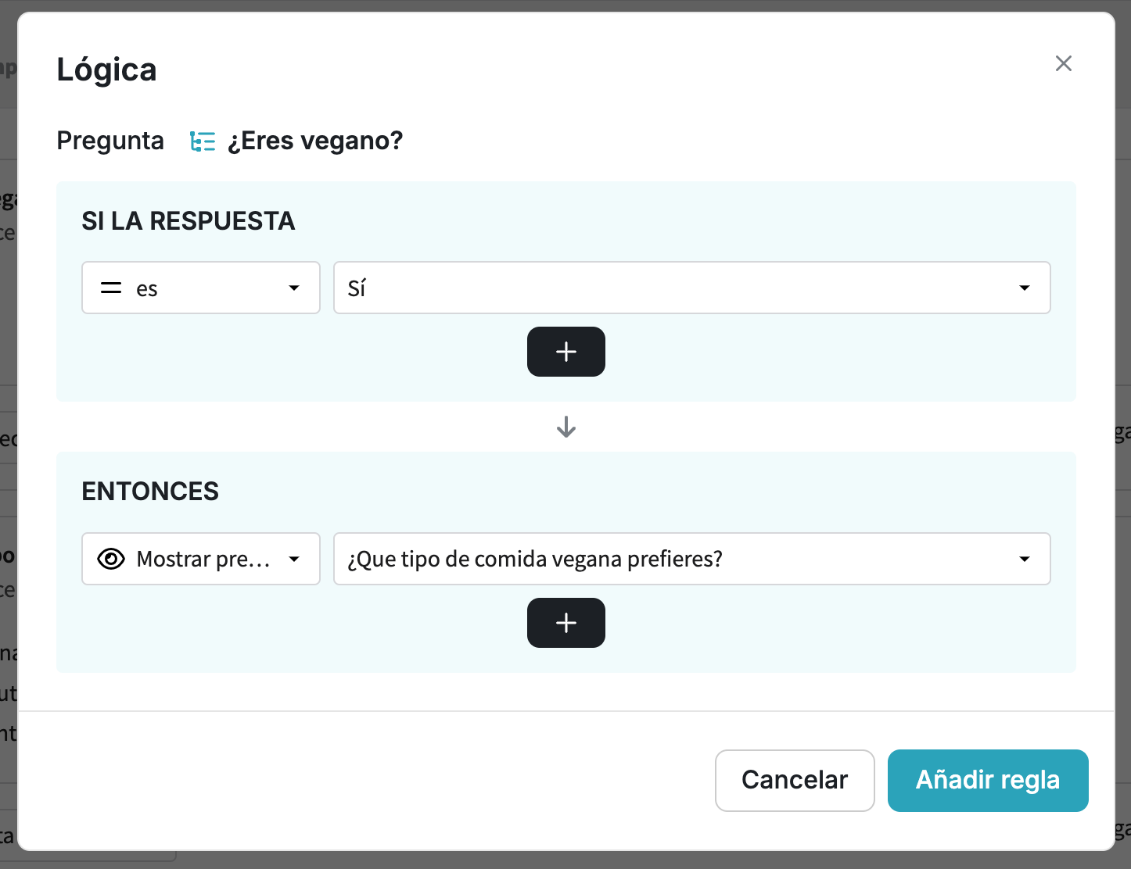Click the 'Lógica' dialog heading

[x=106, y=70]
